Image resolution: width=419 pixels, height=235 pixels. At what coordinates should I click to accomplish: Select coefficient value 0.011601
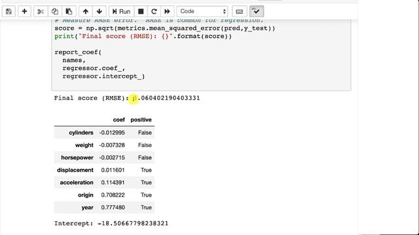pyautogui.click(x=113, y=170)
